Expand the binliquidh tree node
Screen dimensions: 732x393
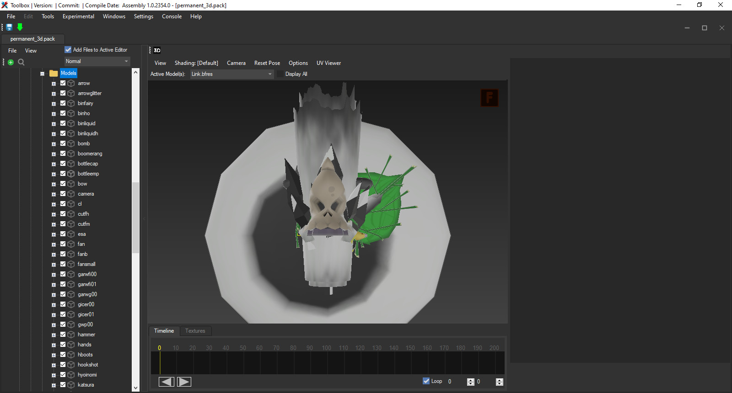click(54, 134)
